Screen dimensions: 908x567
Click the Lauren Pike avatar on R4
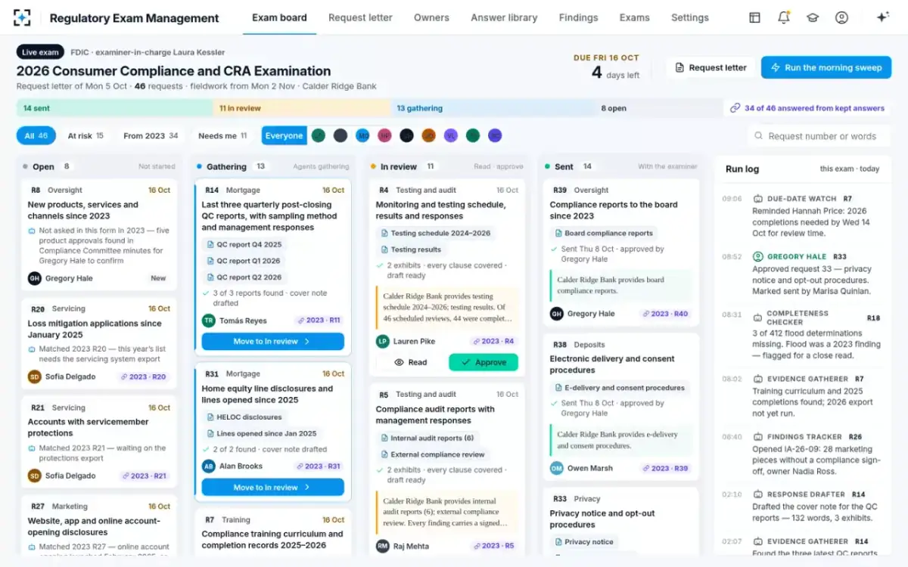[x=382, y=341]
